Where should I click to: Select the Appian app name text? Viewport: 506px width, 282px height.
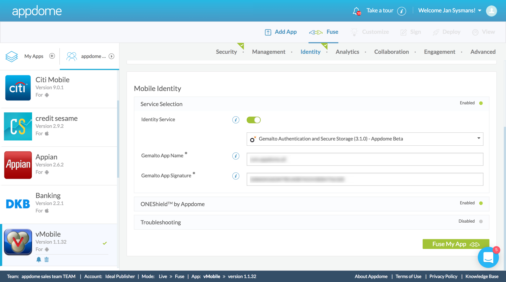(x=46, y=157)
